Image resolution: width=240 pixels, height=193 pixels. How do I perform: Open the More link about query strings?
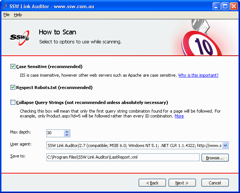179,116
